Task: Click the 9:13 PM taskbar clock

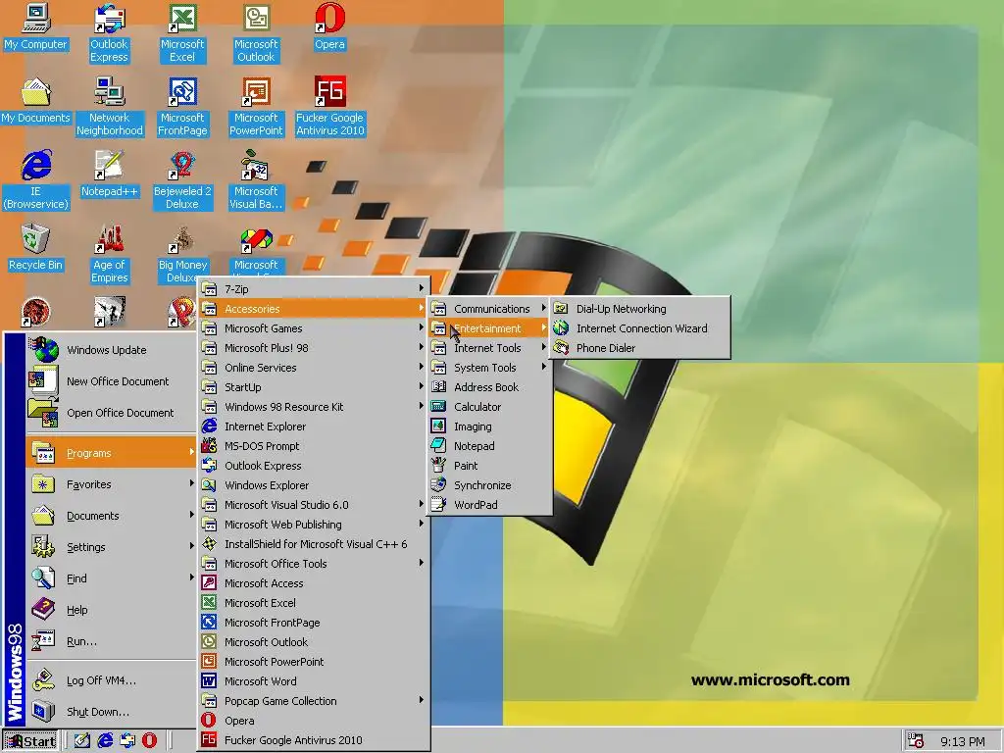Action: [x=962, y=741]
